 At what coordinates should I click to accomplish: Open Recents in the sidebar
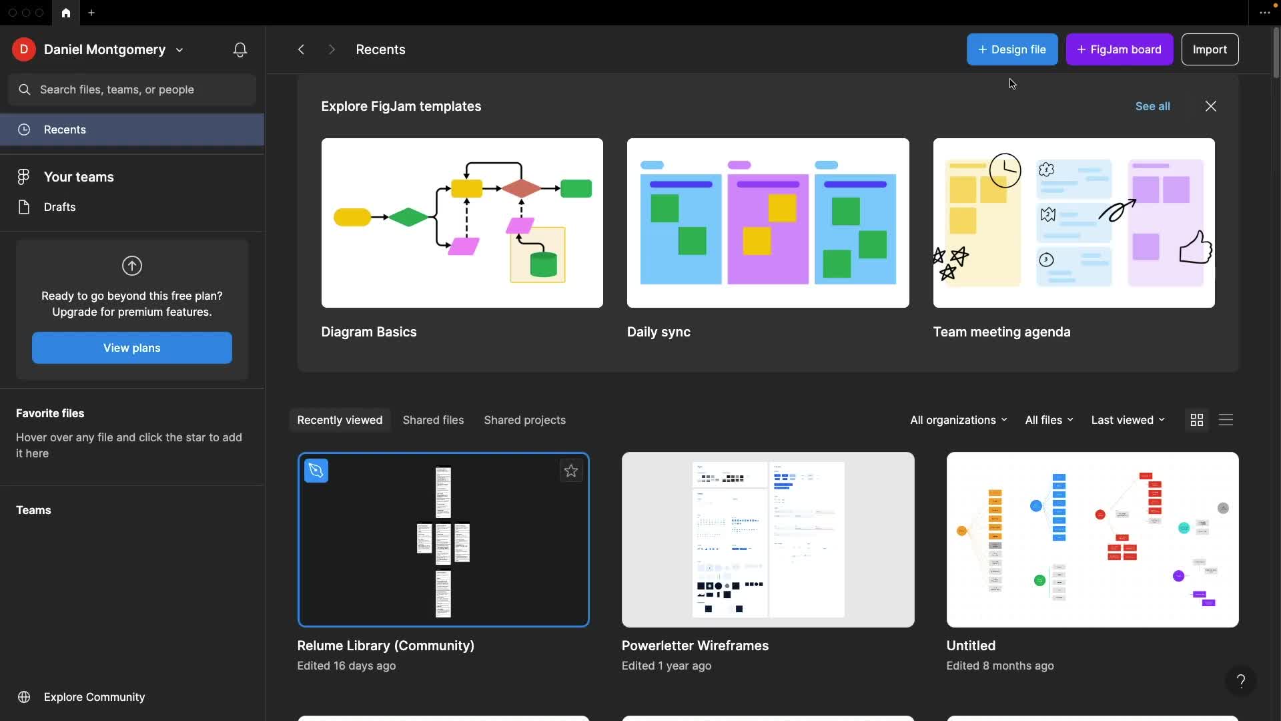(x=132, y=130)
